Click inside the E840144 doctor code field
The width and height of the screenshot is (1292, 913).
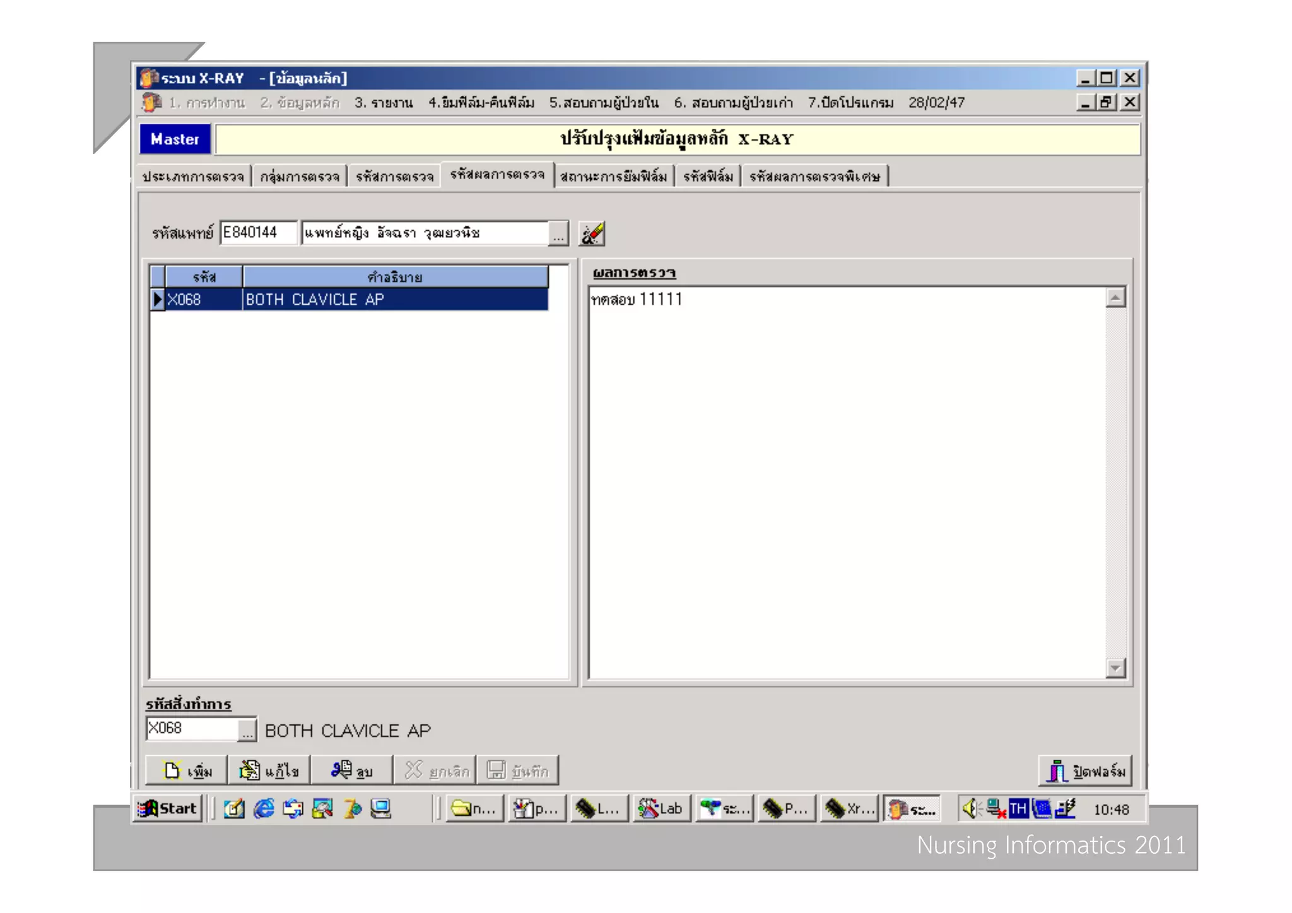point(257,233)
